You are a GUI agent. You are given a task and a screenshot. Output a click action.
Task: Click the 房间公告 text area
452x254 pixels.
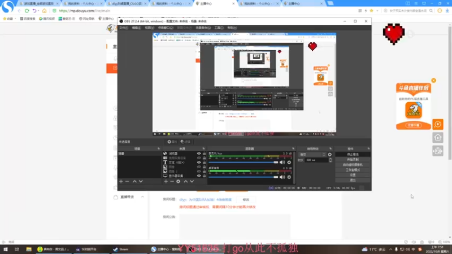tap(235, 227)
